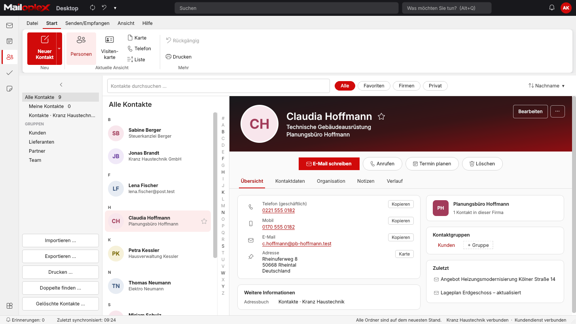
Task: Copy the Mobil number with Kopieren
Action: (x=401, y=221)
